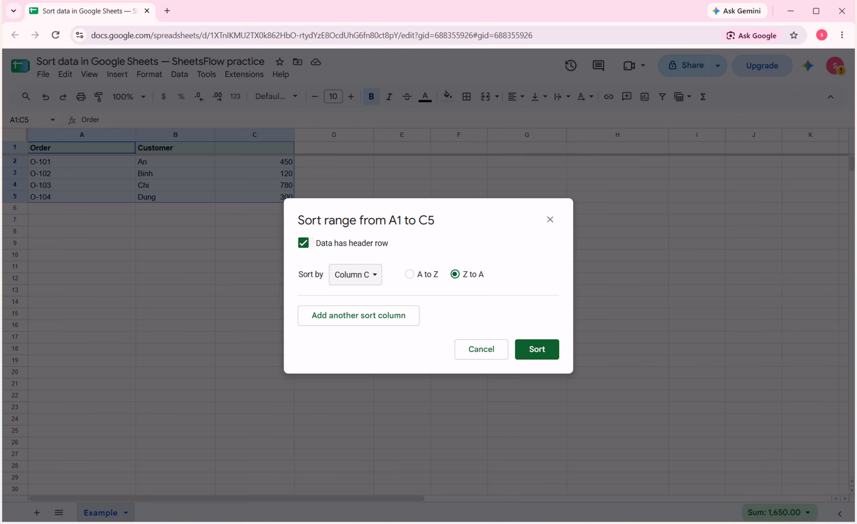This screenshot has height=524, width=857.
Task: Click the Sort button
Action: tap(537, 349)
